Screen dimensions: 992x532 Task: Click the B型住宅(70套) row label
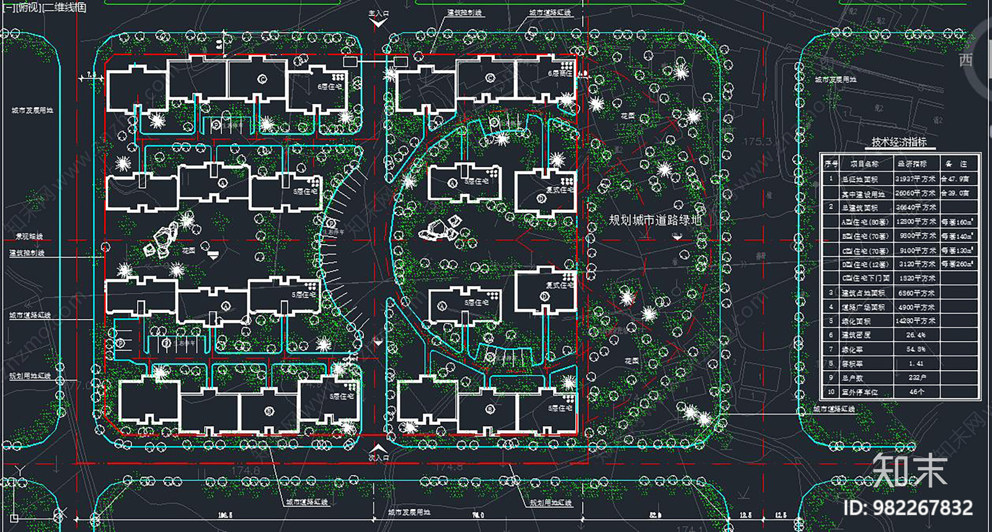pos(865,236)
